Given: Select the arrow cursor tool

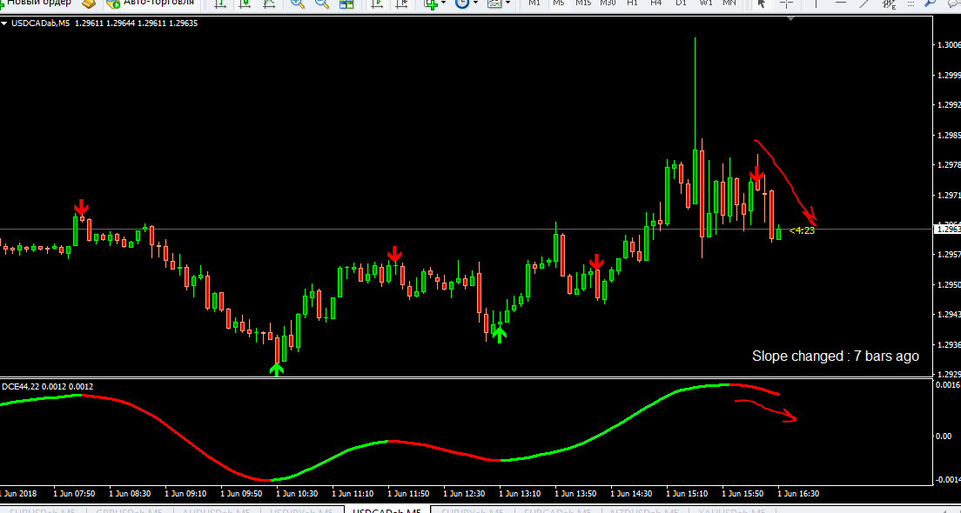Looking at the screenshot, I should coord(762,3).
